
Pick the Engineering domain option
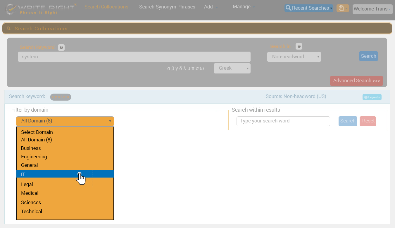[x=34, y=157]
